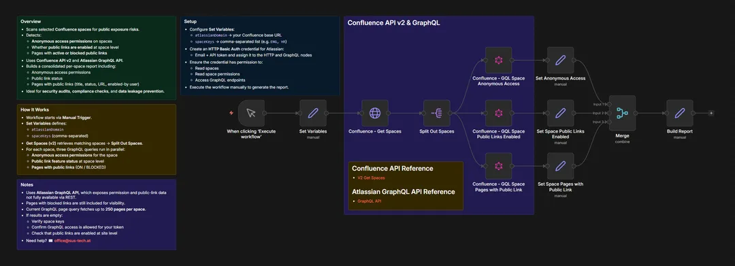Click the Set Variables output connector
This screenshot has width=735, height=266.
click(x=327, y=113)
